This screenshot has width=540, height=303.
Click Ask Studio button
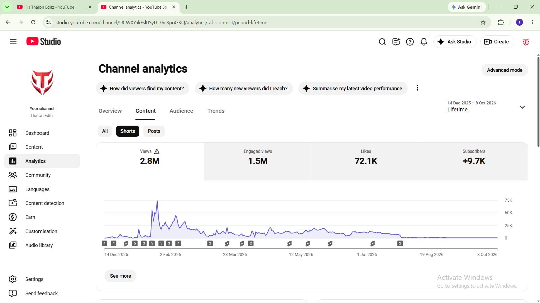click(x=455, y=42)
